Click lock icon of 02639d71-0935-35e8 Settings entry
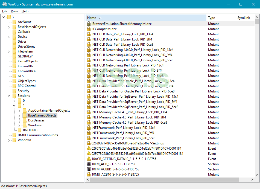The width and height of the screenshot is (260, 189). (x=89, y=143)
